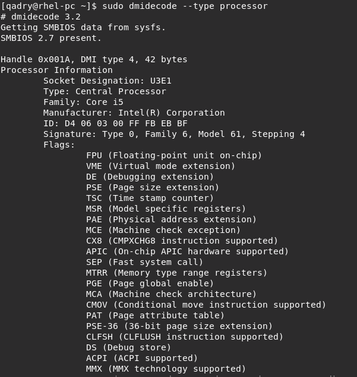Image resolution: width=357 pixels, height=377 pixels.
Task: Click the Type: Central Processor line
Action: (105, 91)
